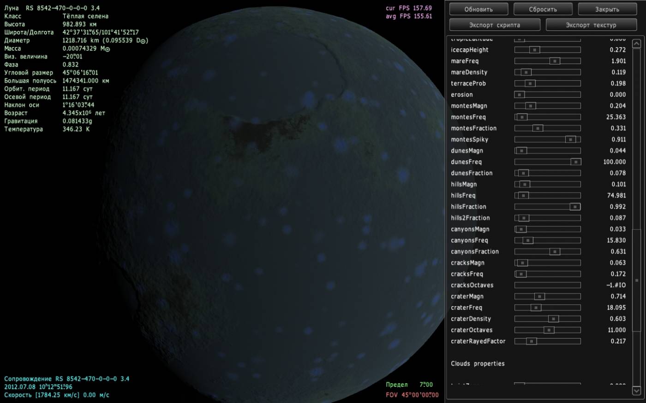Click the scrollbar down arrow in editor panel
The width and height of the screenshot is (646, 403).
pos(636,391)
